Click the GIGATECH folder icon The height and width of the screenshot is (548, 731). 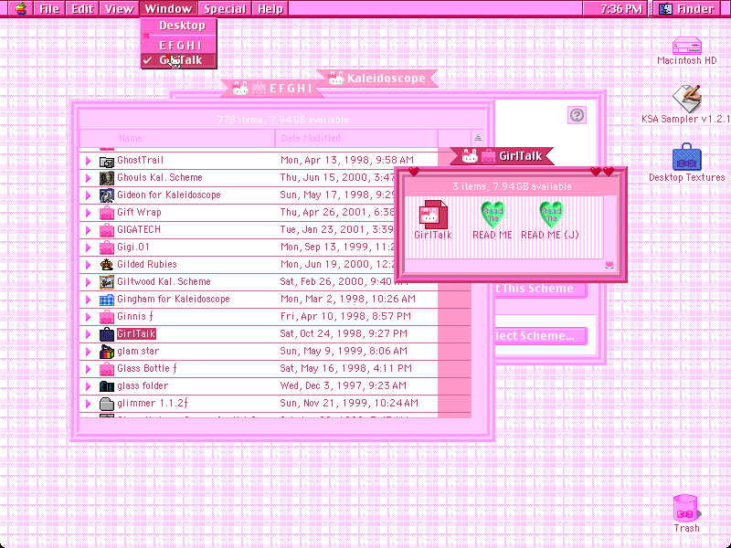pyautogui.click(x=107, y=230)
